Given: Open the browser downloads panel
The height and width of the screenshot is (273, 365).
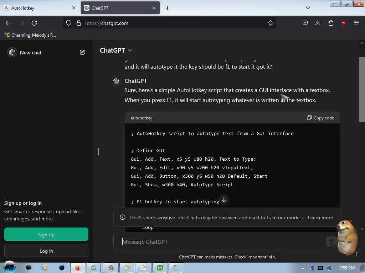Looking at the screenshot, I should point(318,23).
